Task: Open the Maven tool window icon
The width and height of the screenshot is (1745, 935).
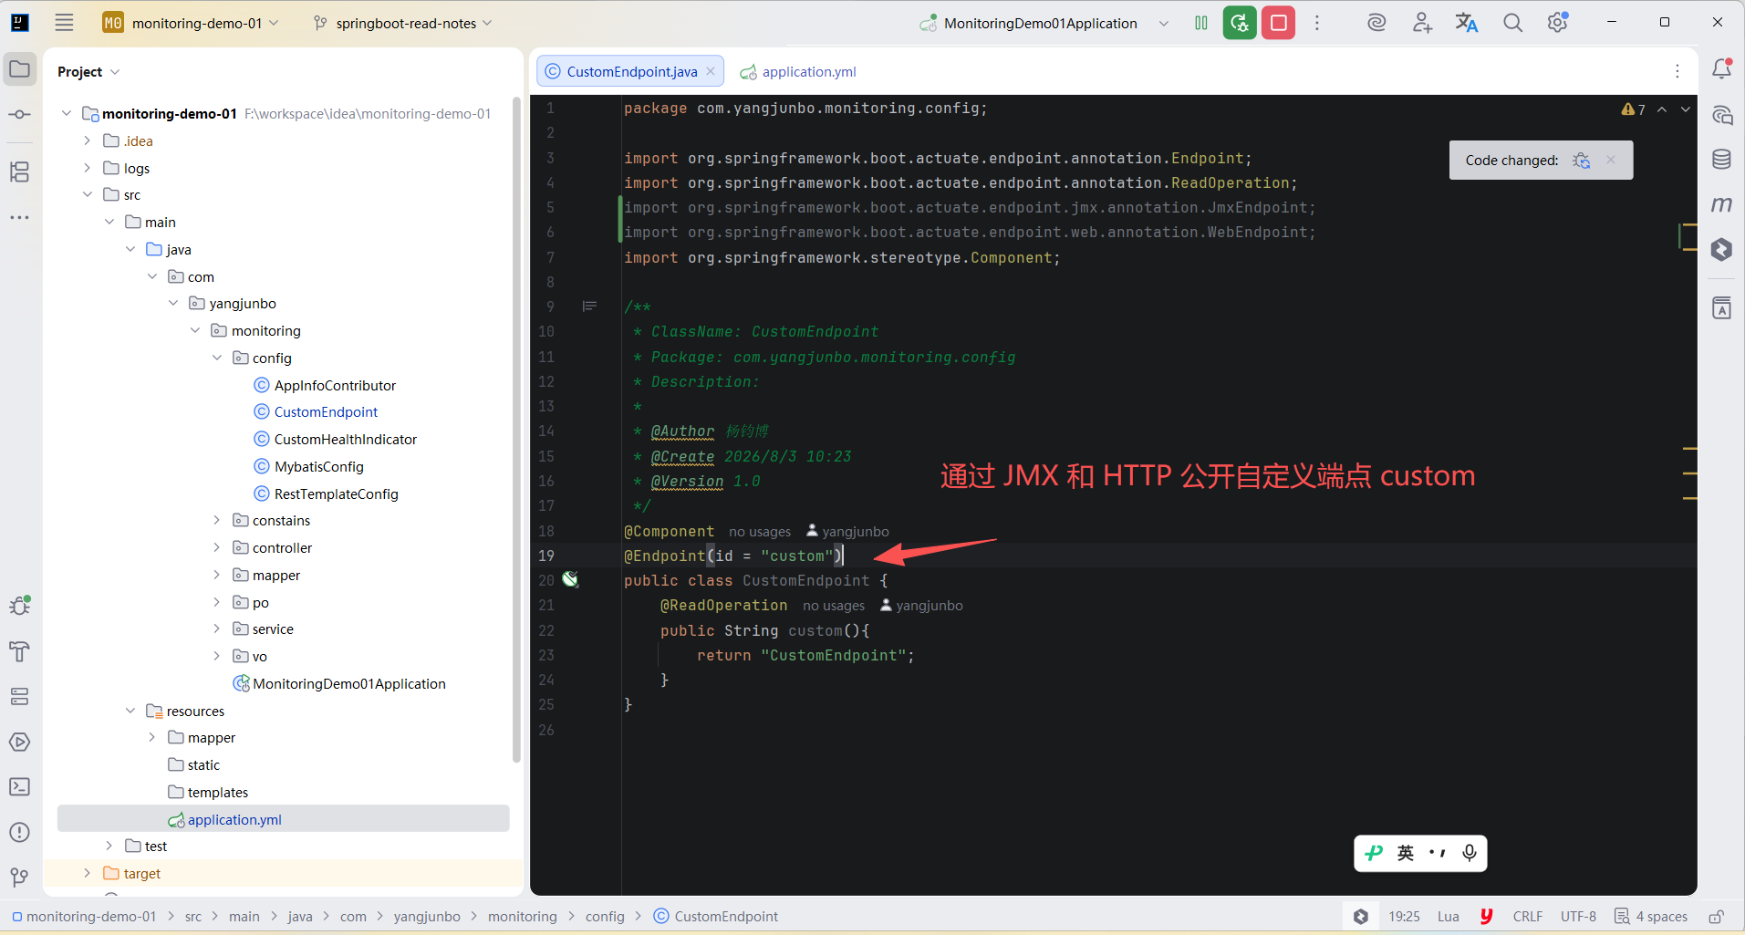Action: click(1722, 204)
